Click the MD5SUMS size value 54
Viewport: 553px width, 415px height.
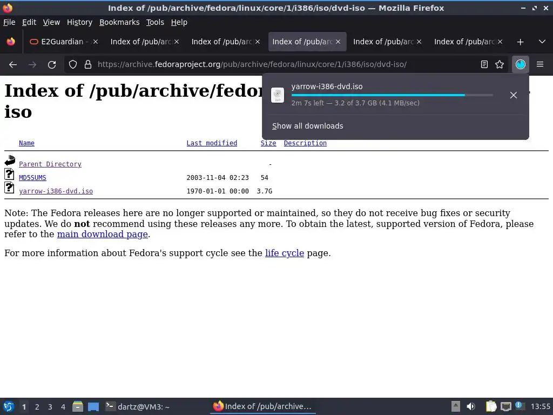pyautogui.click(x=264, y=177)
